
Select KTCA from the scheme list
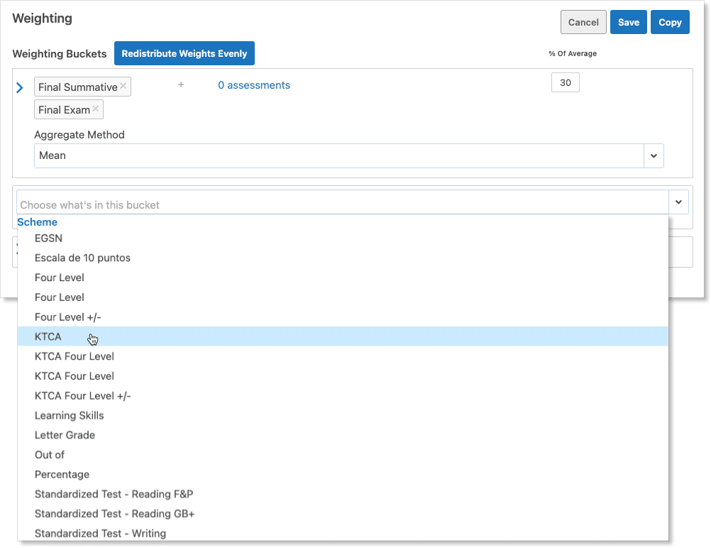[48, 336]
